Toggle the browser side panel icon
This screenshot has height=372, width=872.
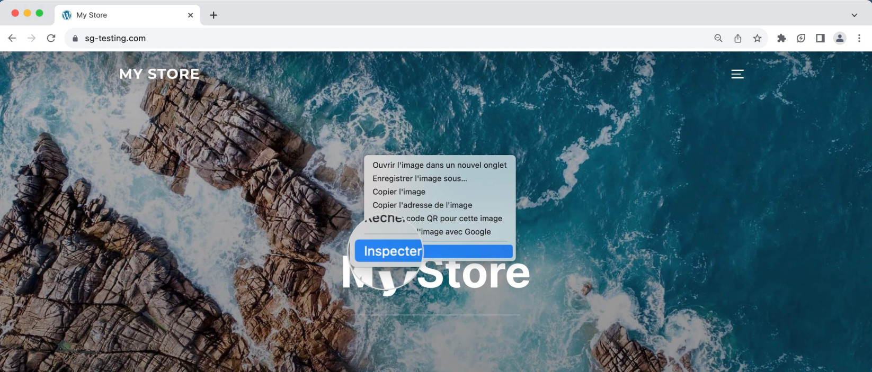(820, 38)
